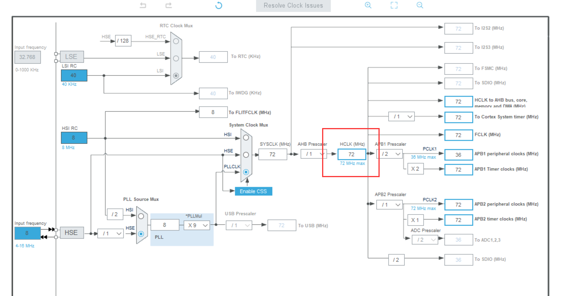Click the Enable CSS button

[253, 191]
